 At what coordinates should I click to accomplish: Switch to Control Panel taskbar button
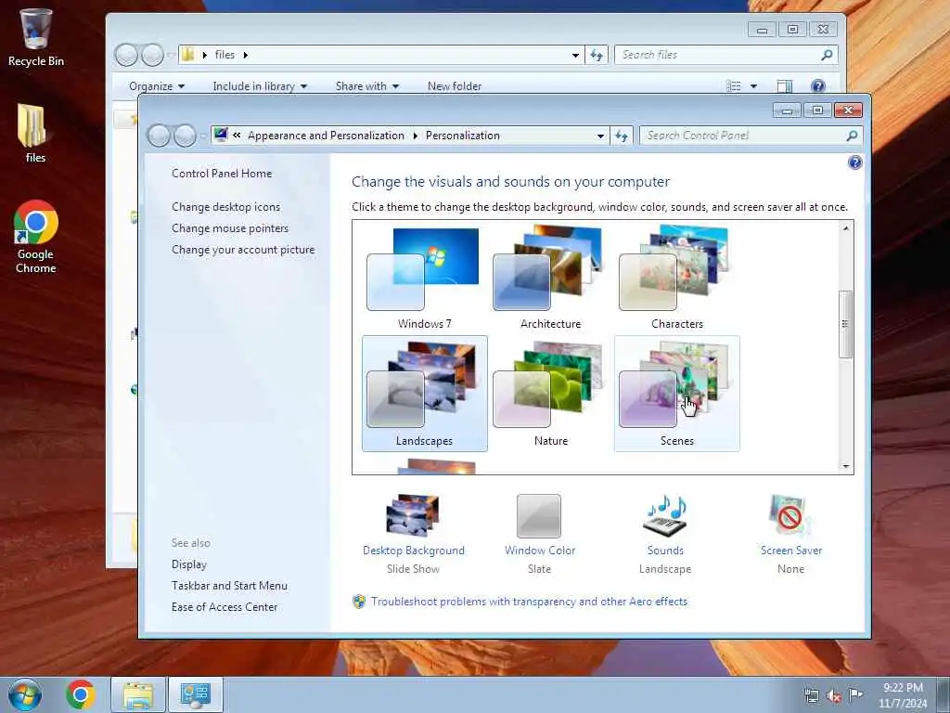[x=195, y=694]
